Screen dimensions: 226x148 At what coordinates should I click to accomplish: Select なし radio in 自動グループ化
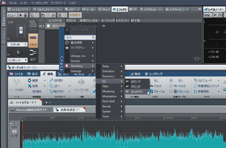point(171,81)
